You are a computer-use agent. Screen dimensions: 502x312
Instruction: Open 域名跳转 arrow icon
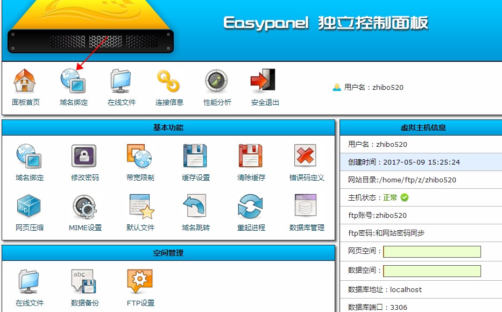click(x=196, y=207)
